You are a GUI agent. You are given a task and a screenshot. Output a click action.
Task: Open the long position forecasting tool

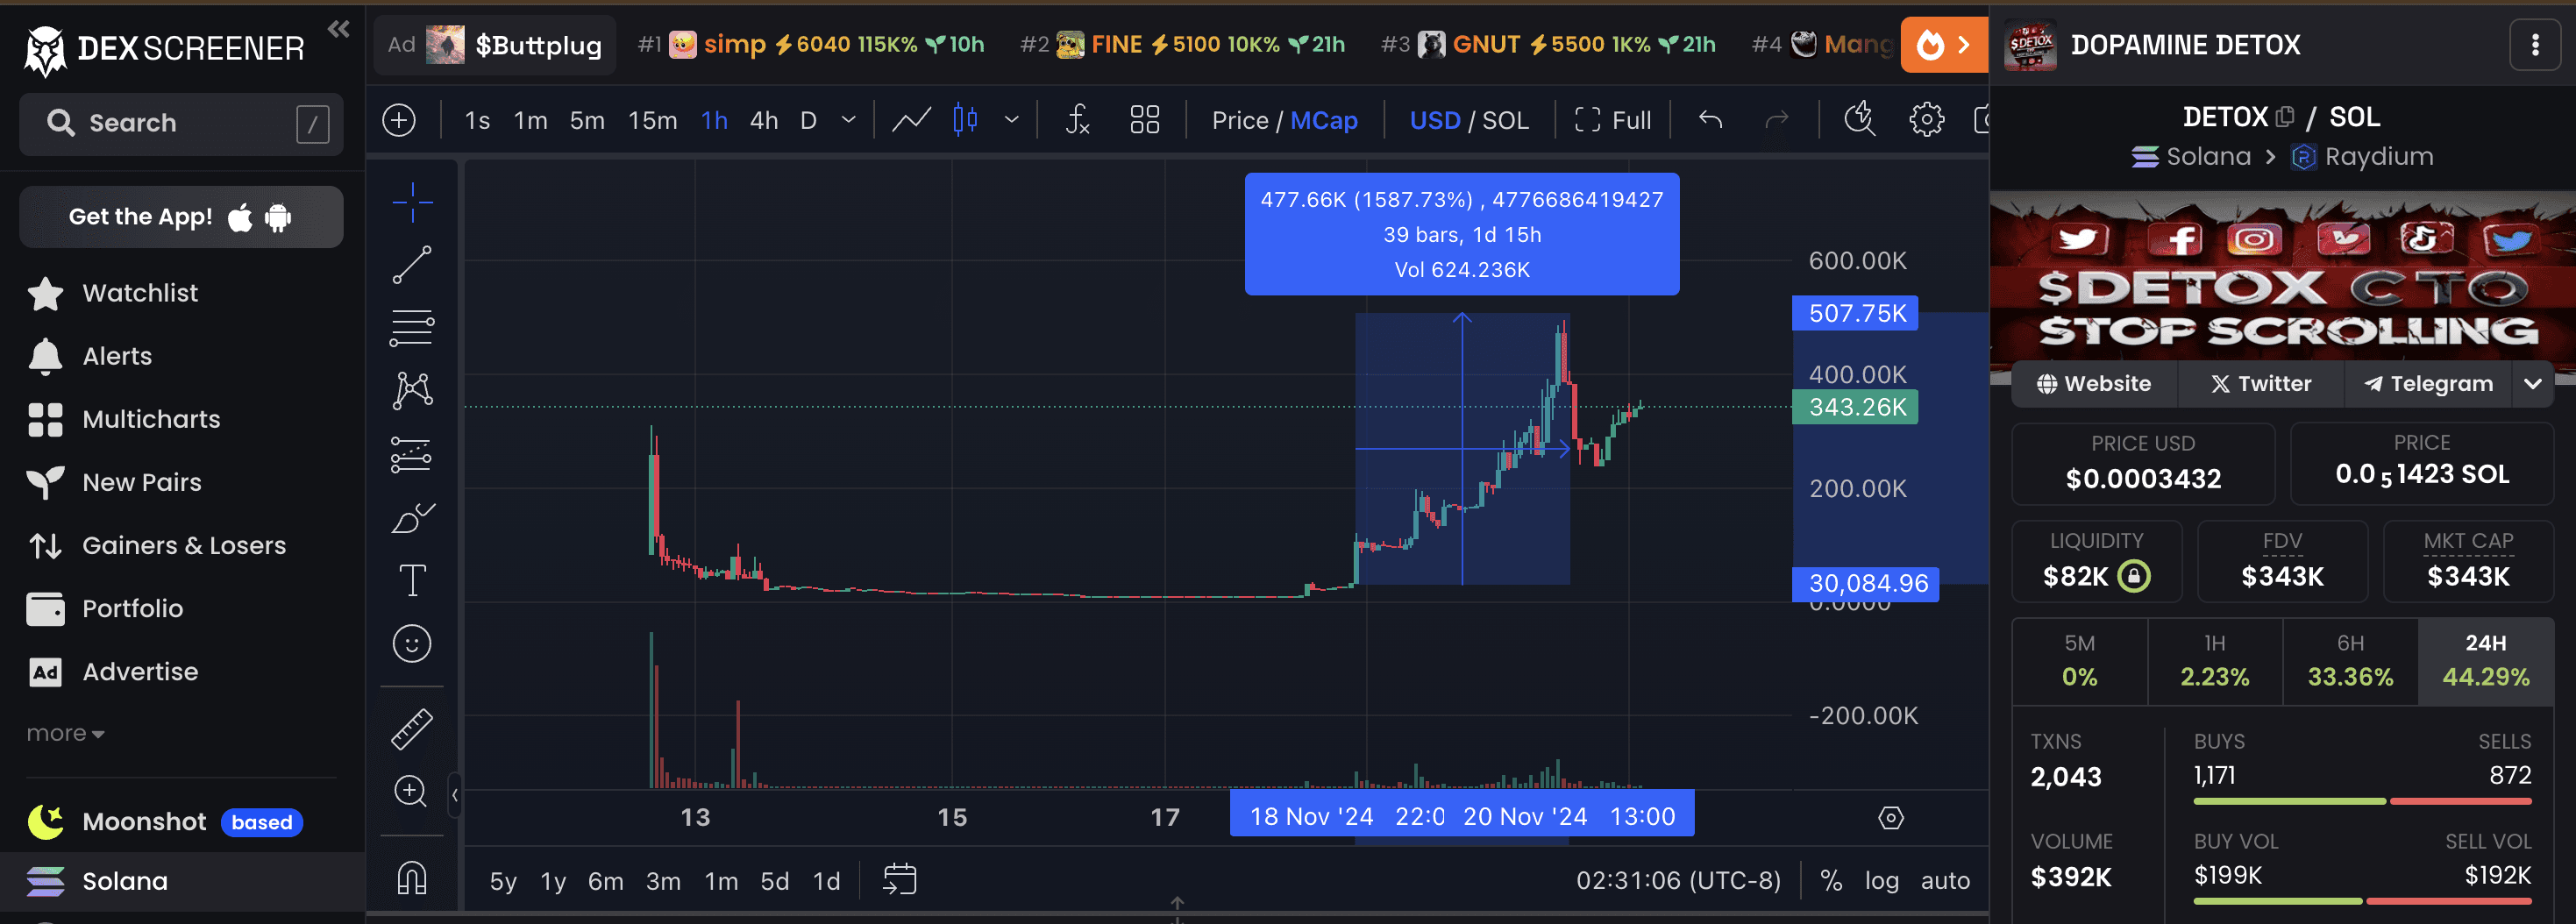click(x=412, y=454)
